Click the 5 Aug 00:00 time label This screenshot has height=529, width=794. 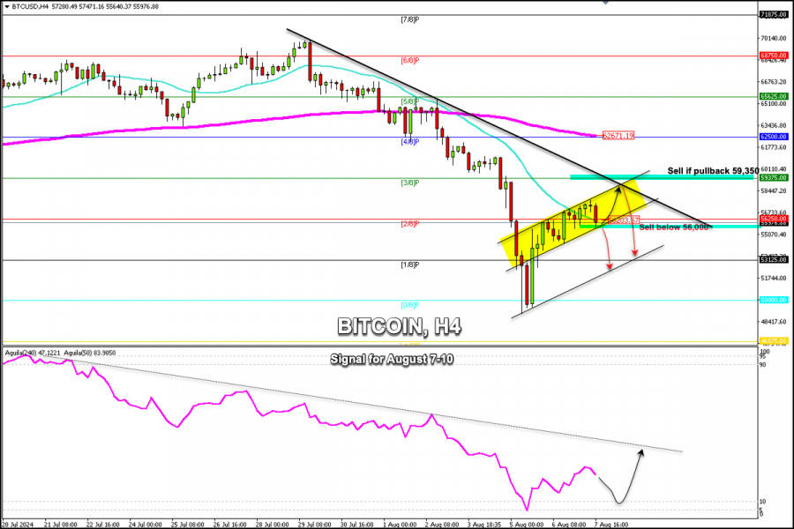527,525
